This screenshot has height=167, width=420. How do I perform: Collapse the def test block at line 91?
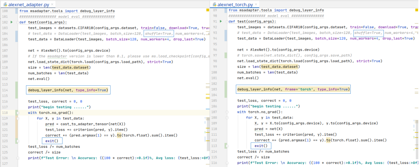point(227,22)
